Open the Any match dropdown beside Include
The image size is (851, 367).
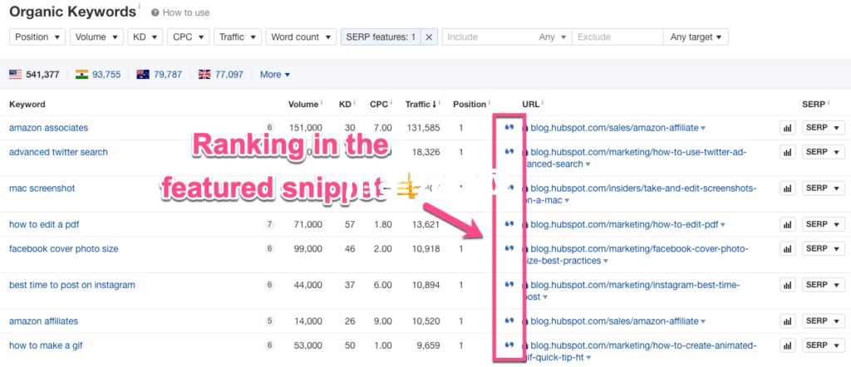click(x=553, y=37)
